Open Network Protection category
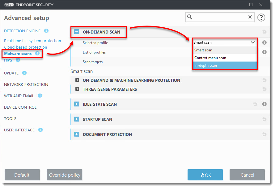This screenshot has width=275, height=188. click(x=26, y=84)
